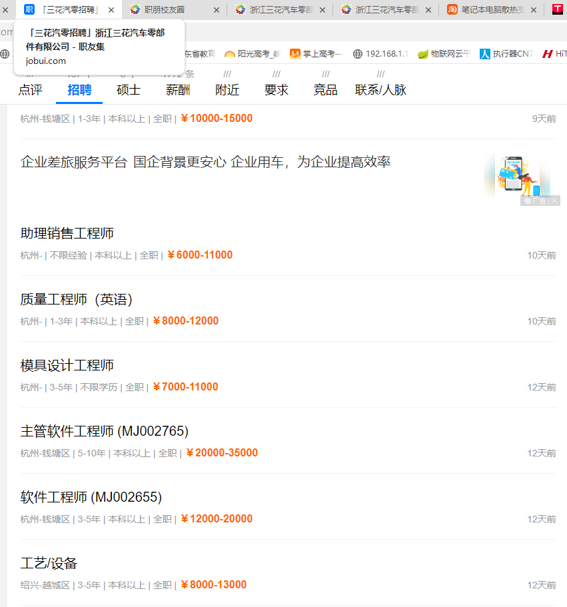Open the 企业差旅服务平台 advertisement link
The image size is (567, 607).
205,162
